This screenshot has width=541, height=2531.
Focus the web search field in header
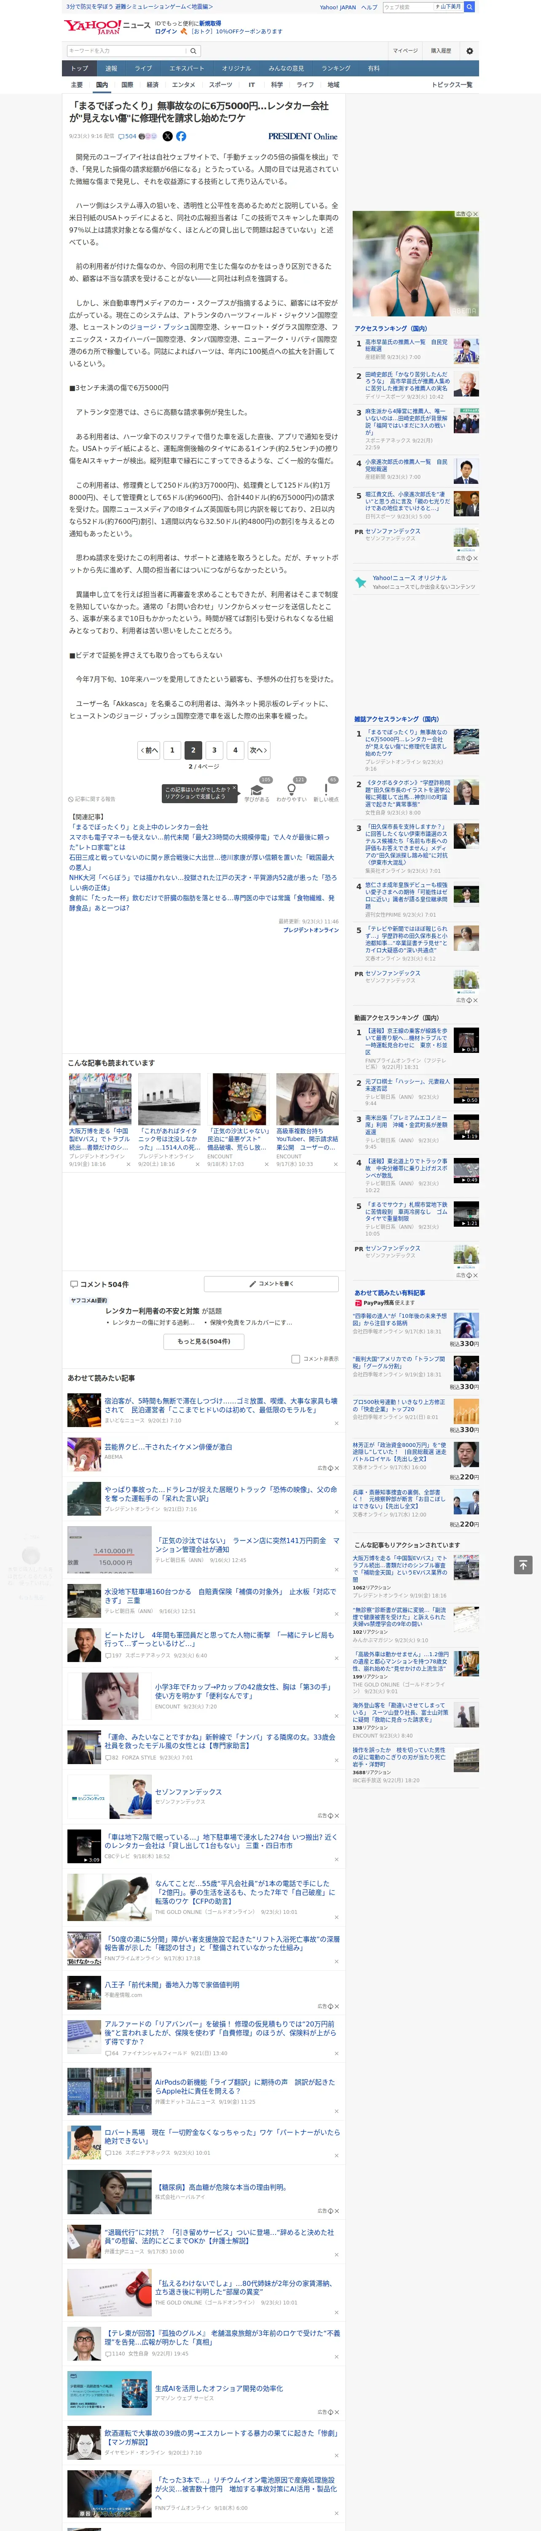point(408,7)
